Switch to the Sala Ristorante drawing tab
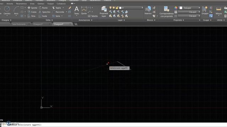 (x=19, y=24)
